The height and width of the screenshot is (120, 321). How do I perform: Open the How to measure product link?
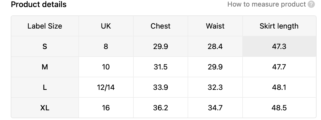click(267, 4)
